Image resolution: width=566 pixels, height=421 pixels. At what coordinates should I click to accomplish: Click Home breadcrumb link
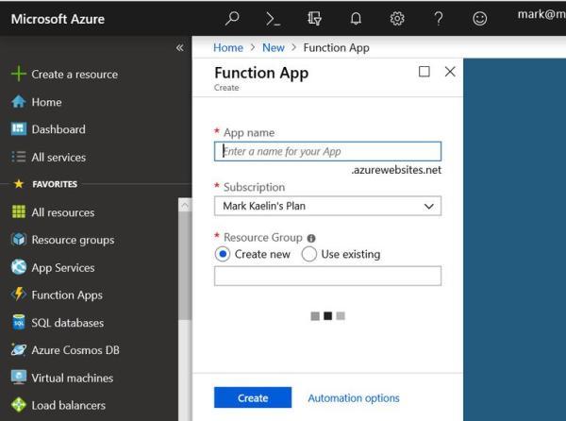coord(228,47)
